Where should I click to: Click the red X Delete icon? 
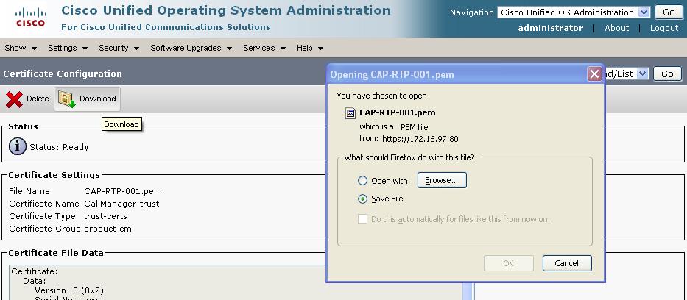[14, 100]
